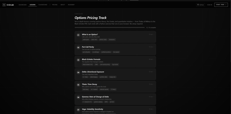Click the risk-neutral pricing tag
This screenshot has width=231, height=114.
click(x=105, y=65)
